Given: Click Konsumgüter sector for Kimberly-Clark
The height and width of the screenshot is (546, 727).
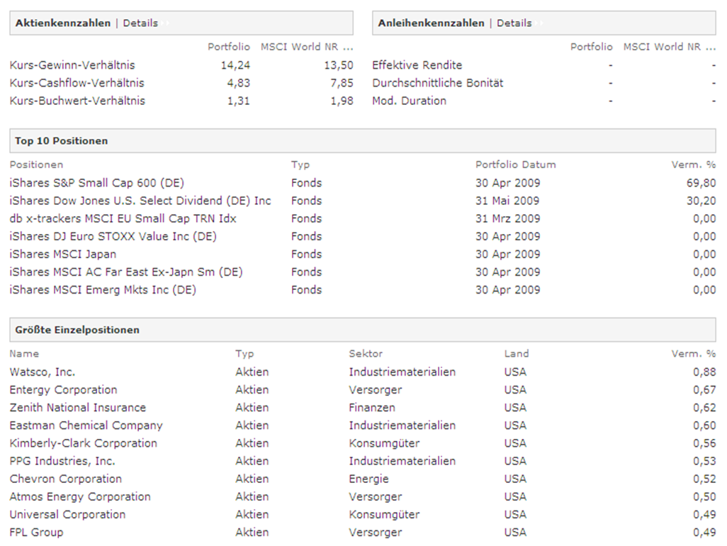Looking at the screenshot, I should 384,443.
